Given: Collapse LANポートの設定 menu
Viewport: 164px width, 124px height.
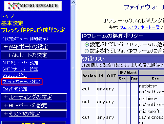Looking at the screenshot, I should [x=28, y=55].
